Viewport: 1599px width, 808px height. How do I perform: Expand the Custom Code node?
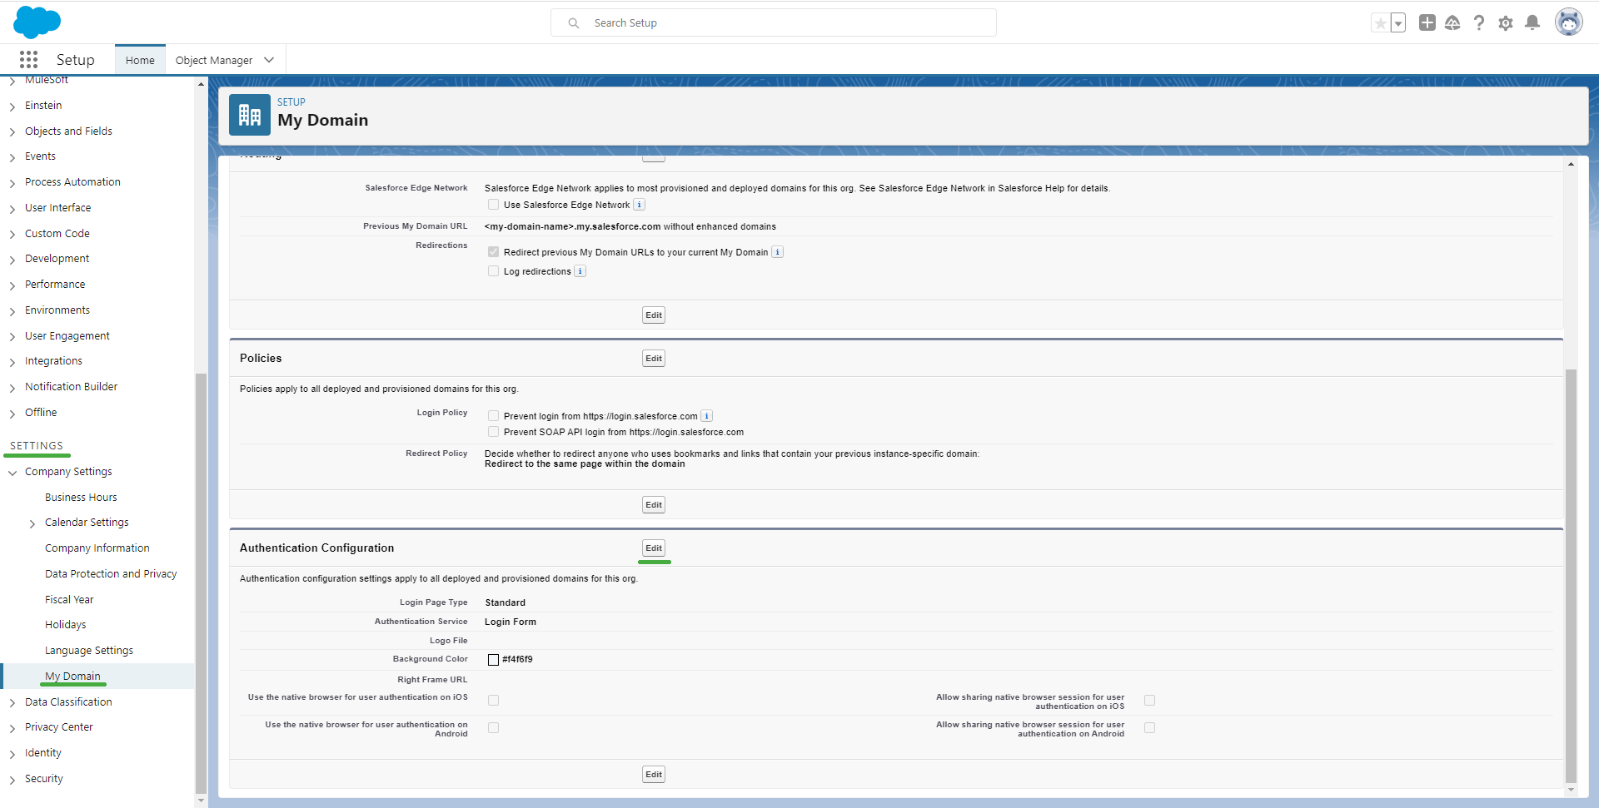tap(12, 235)
